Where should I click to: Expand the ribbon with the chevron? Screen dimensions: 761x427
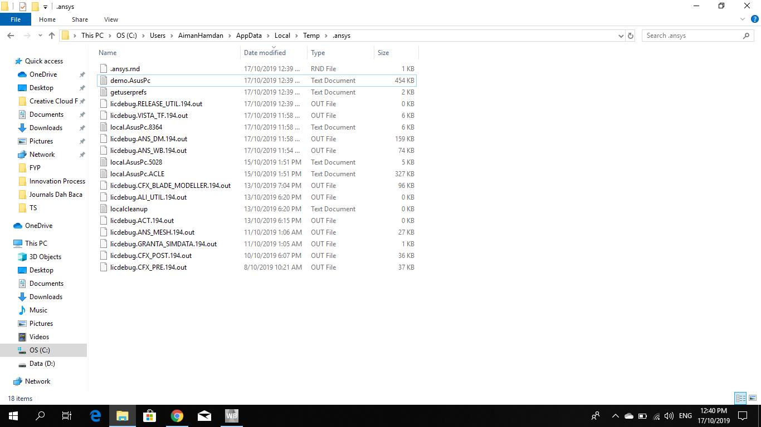coord(742,19)
